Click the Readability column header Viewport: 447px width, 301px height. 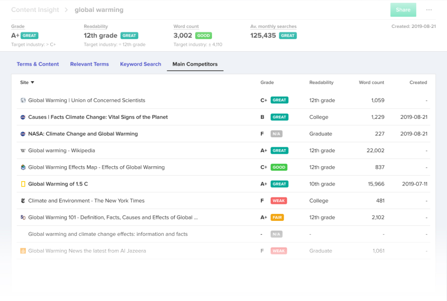pos(321,83)
